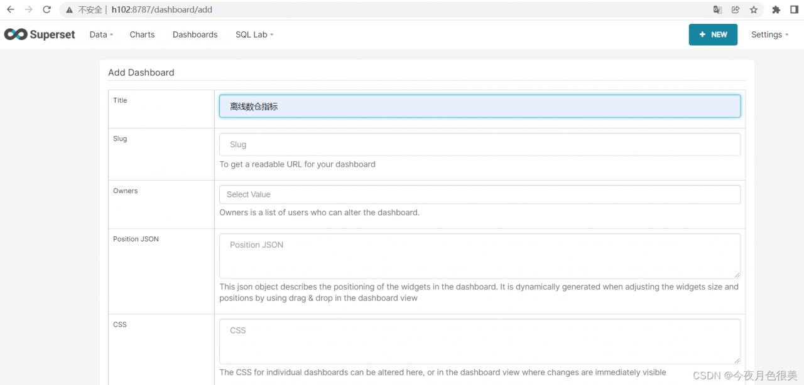This screenshot has width=804, height=385.
Task: Reload the current page
Action: click(x=46, y=9)
